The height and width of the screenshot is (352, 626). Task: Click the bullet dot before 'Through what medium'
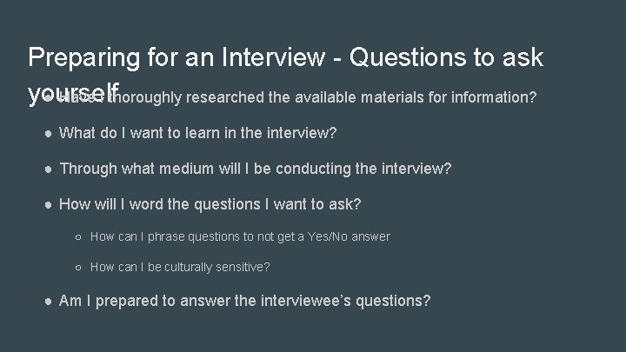coord(49,169)
